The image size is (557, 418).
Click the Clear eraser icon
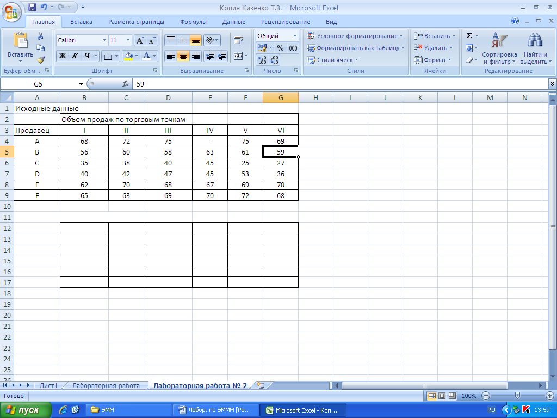tap(469, 60)
